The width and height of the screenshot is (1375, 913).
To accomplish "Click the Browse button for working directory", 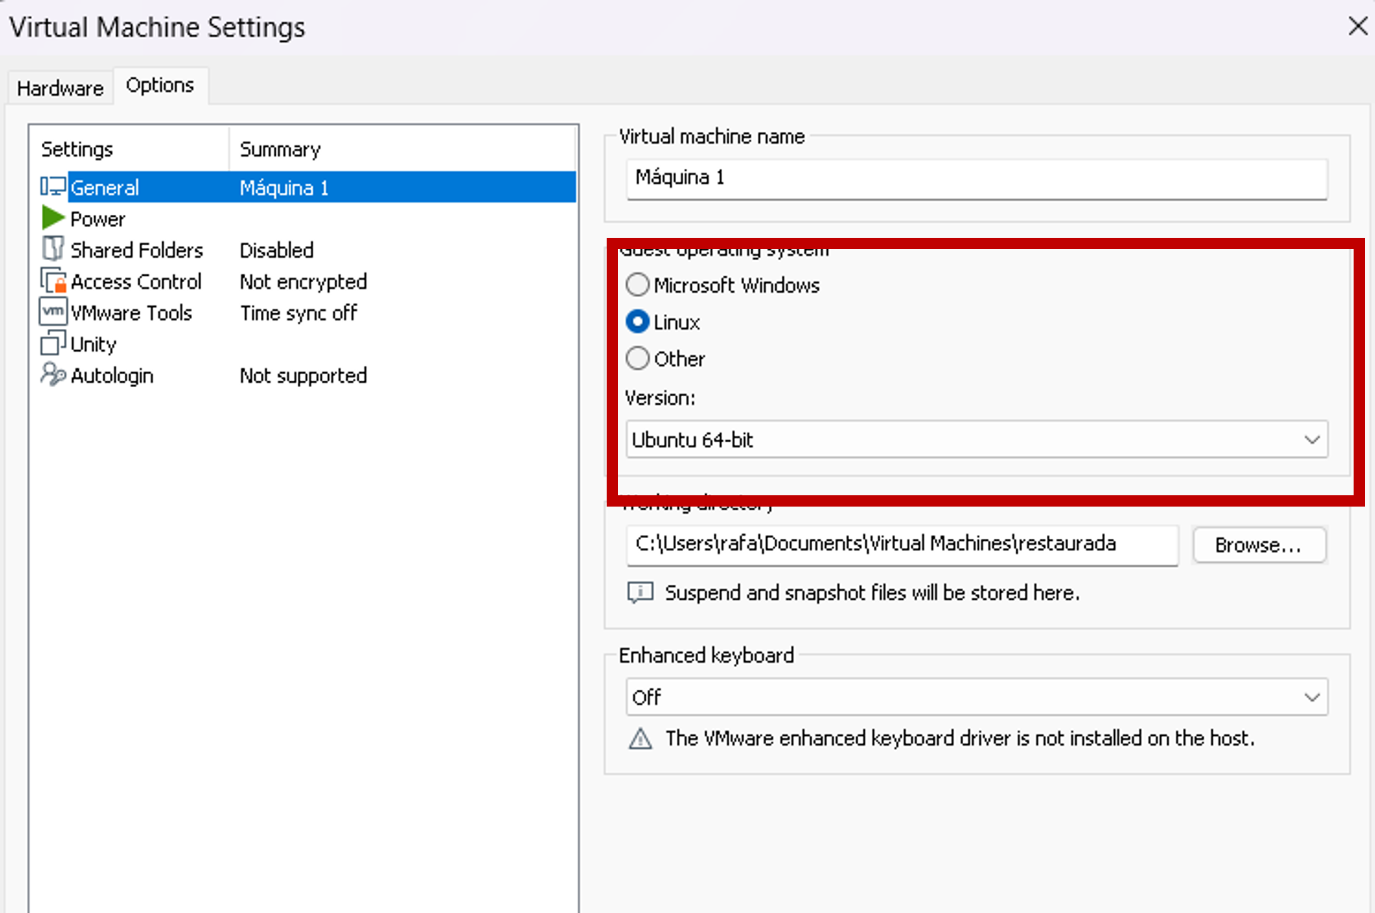I will 1259,545.
